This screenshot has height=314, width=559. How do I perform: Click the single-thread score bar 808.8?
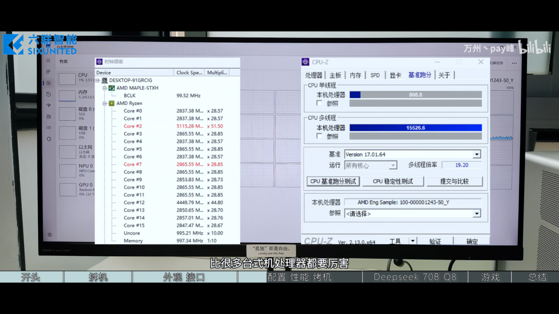coord(416,95)
